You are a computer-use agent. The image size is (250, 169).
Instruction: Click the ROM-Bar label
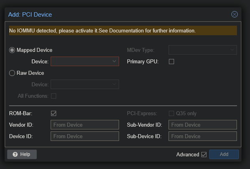coord(21,114)
